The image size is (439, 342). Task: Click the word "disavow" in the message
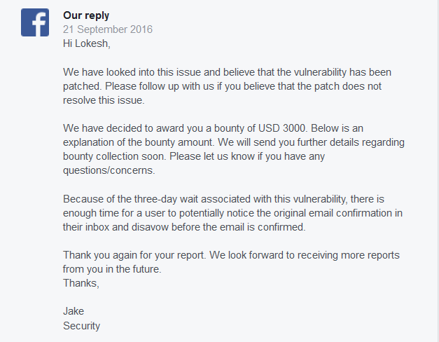coord(150,227)
